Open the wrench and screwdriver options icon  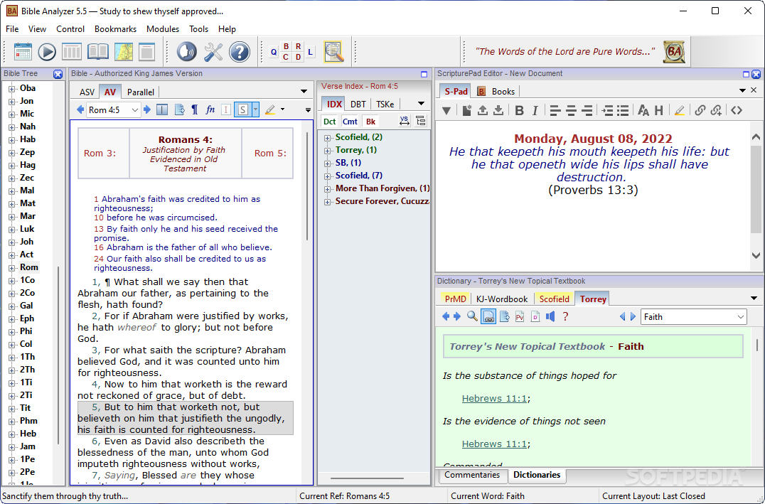[213, 52]
